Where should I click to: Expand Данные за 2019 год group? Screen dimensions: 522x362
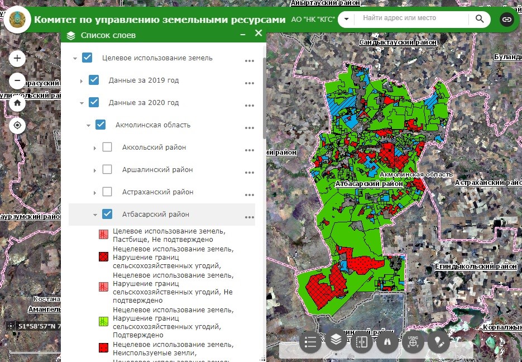coord(82,81)
